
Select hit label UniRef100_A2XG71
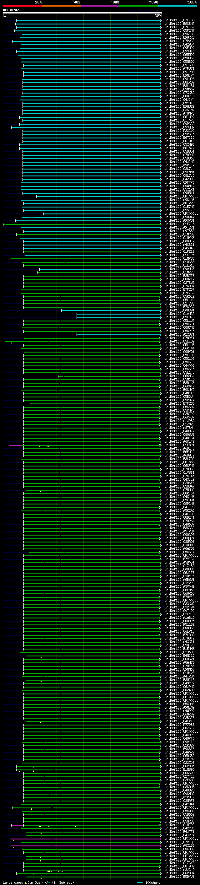tap(179, 335)
